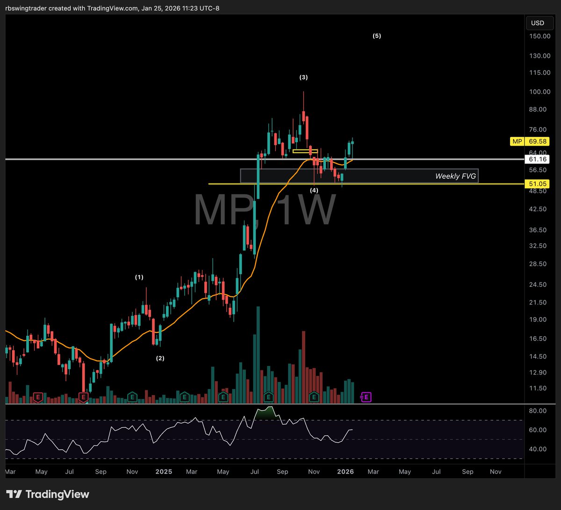Select the yellow MP ticker price tag
561x510 pixels.
pos(518,141)
